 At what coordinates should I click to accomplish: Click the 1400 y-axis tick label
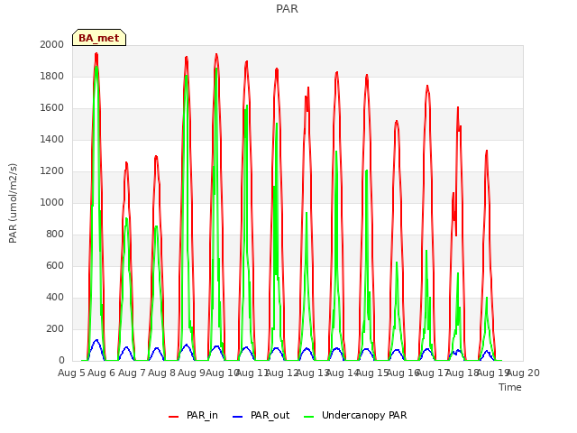click(52, 139)
